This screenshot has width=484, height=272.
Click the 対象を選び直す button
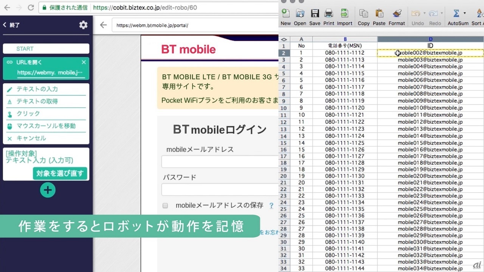point(60,173)
